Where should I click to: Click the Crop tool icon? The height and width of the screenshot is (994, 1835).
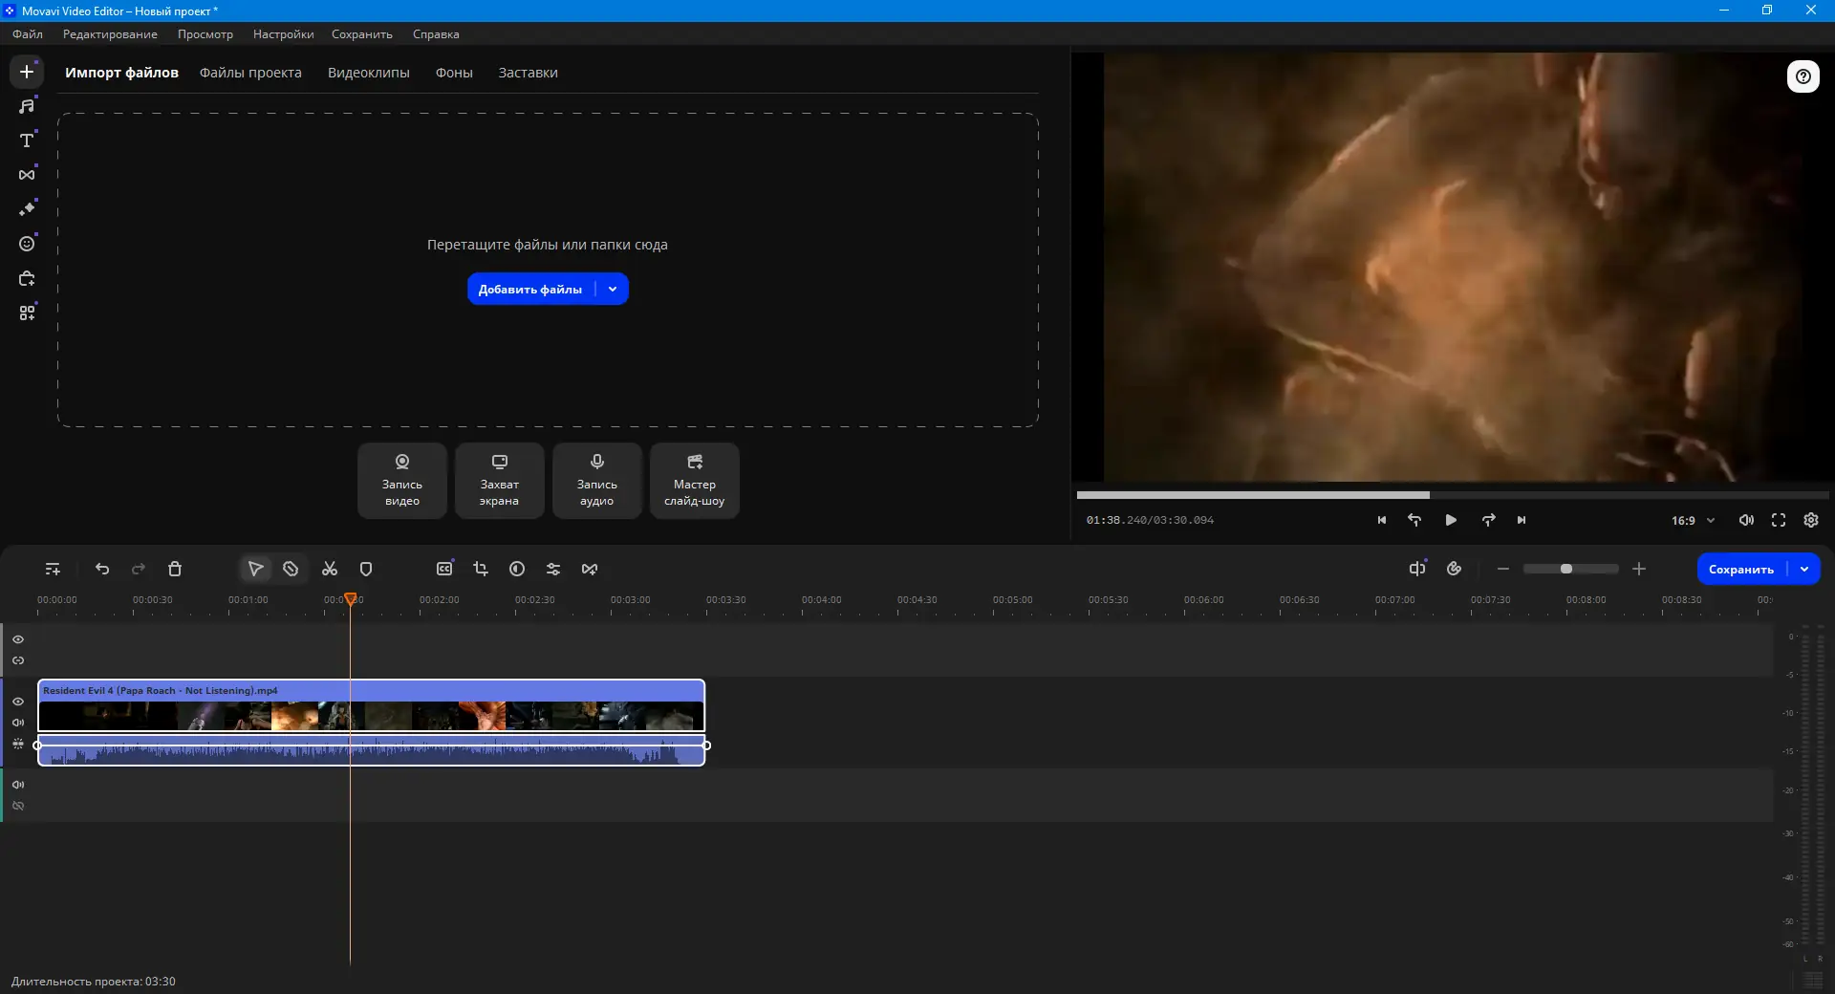[x=481, y=569]
